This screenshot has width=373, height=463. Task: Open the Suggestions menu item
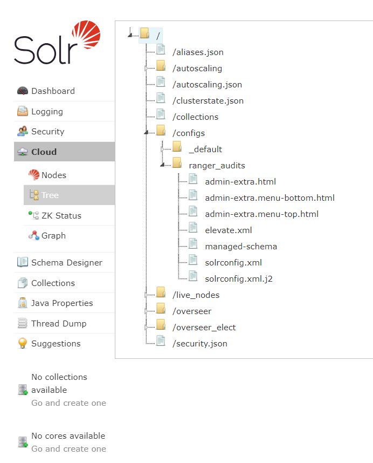[64, 343]
